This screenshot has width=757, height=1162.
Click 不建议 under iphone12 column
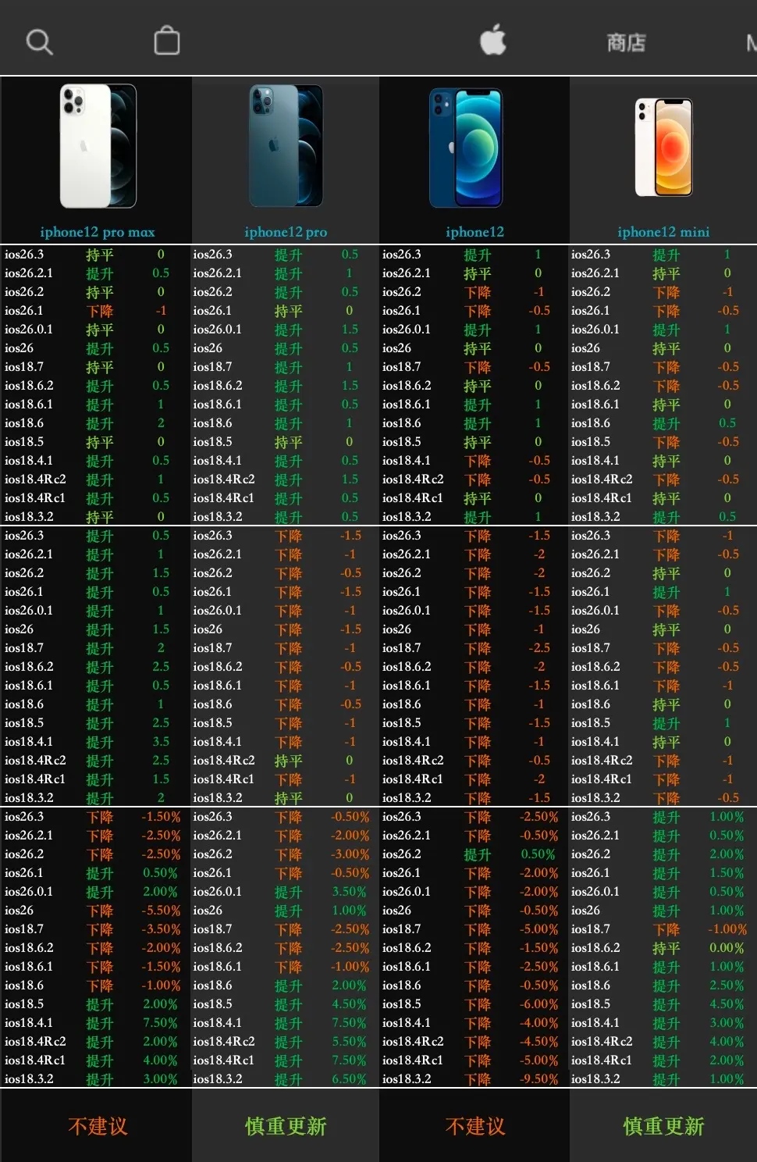coord(474,1126)
